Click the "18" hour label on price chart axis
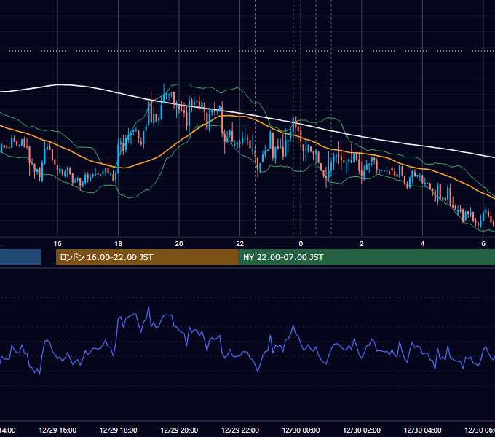Viewport: 495px width, 437px height. point(119,244)
